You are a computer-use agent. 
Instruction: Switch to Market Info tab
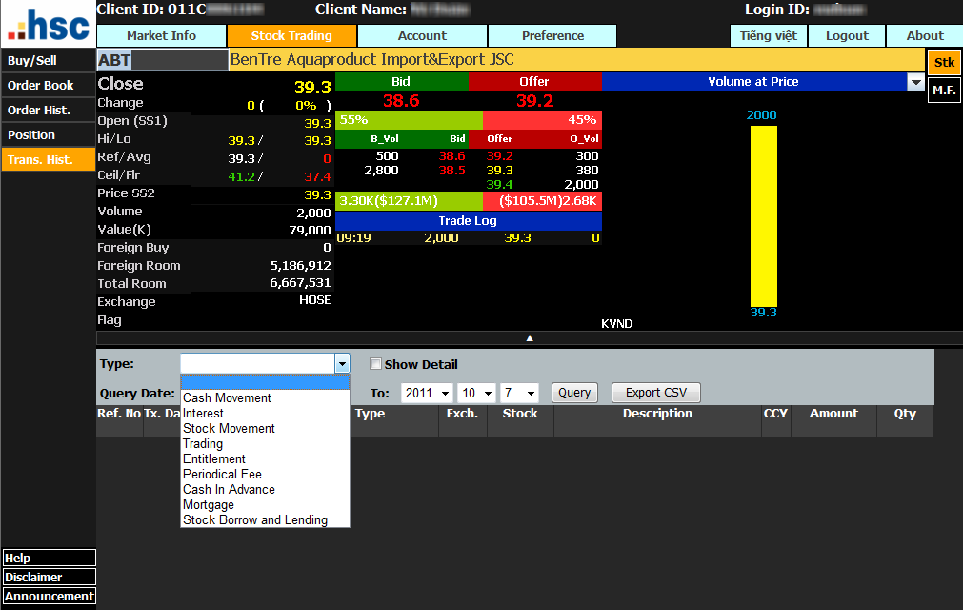pos(162,35)
